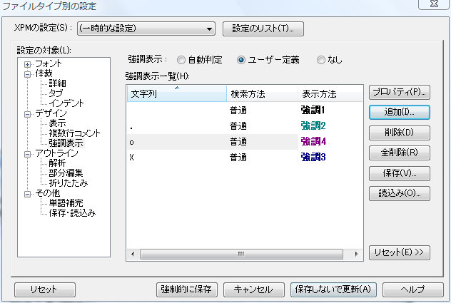Sort by the 表示方法 column header
Image resolution: width=451 pixels, height=303 pixels.
[x=330, y=93]
